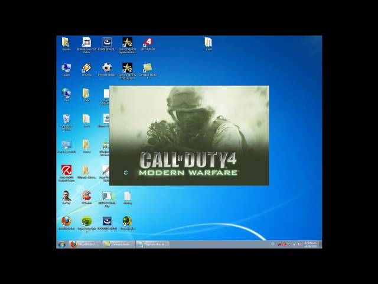This screenshot has height=284, width=378.
Task: Open the Camtasia Studio desktop shortcut
Action: pyautogui.click(x=148, y=70)
